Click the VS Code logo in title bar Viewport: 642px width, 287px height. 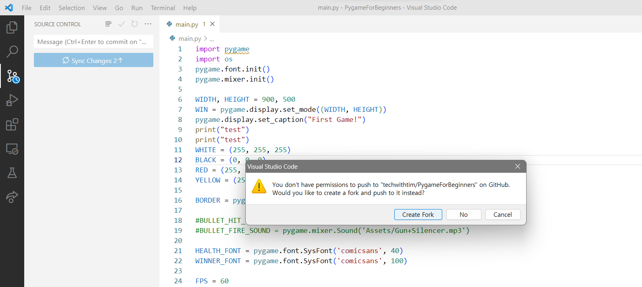[x=9, y=8]
